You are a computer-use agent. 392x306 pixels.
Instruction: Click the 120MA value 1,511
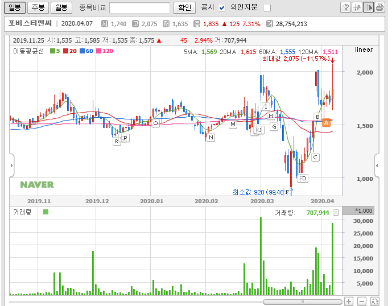pyautogui.click(x=330, y=52)
